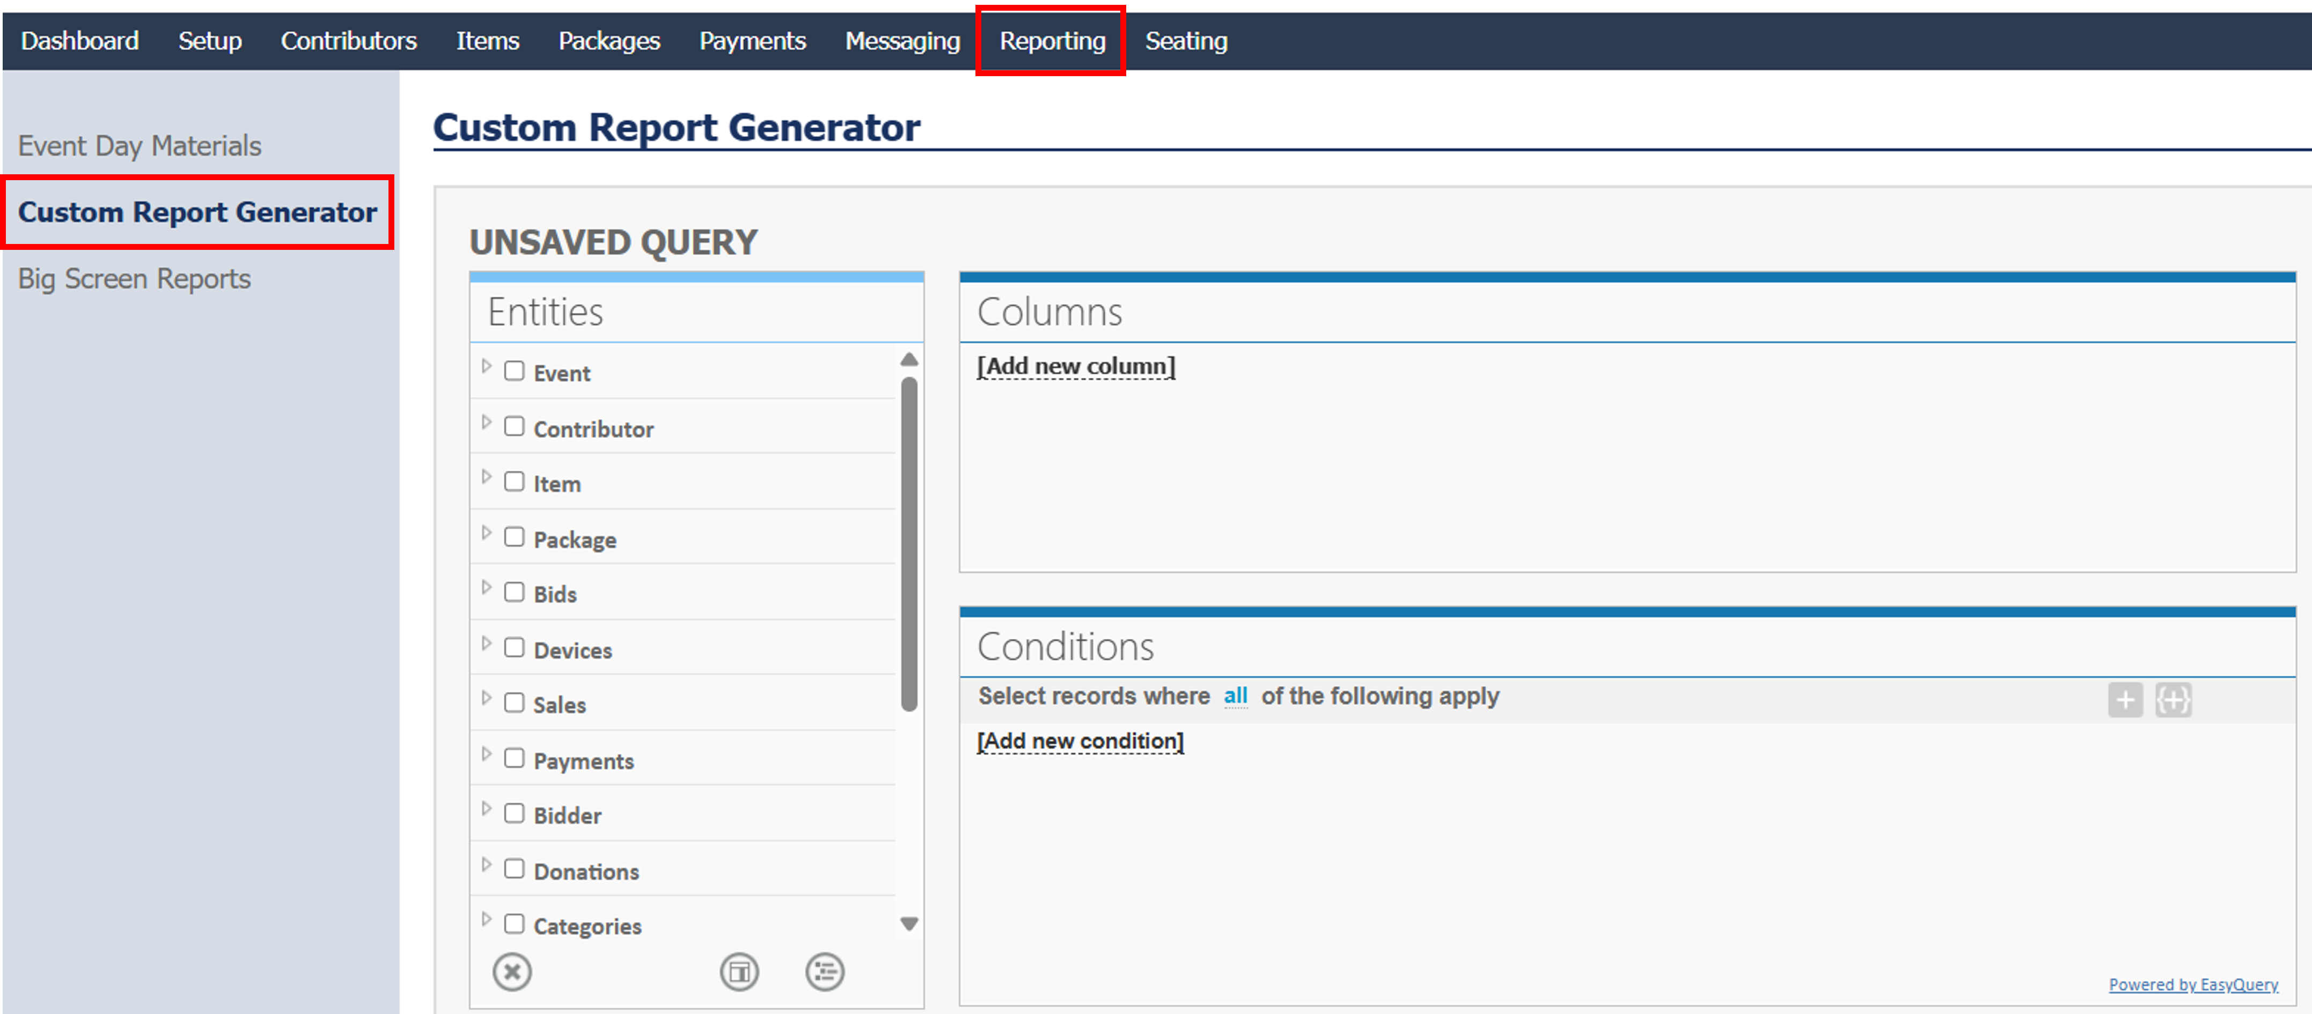The image size is (2312, 1014).
Task: Expand the Package entity triangle
Action: point(487,533)
